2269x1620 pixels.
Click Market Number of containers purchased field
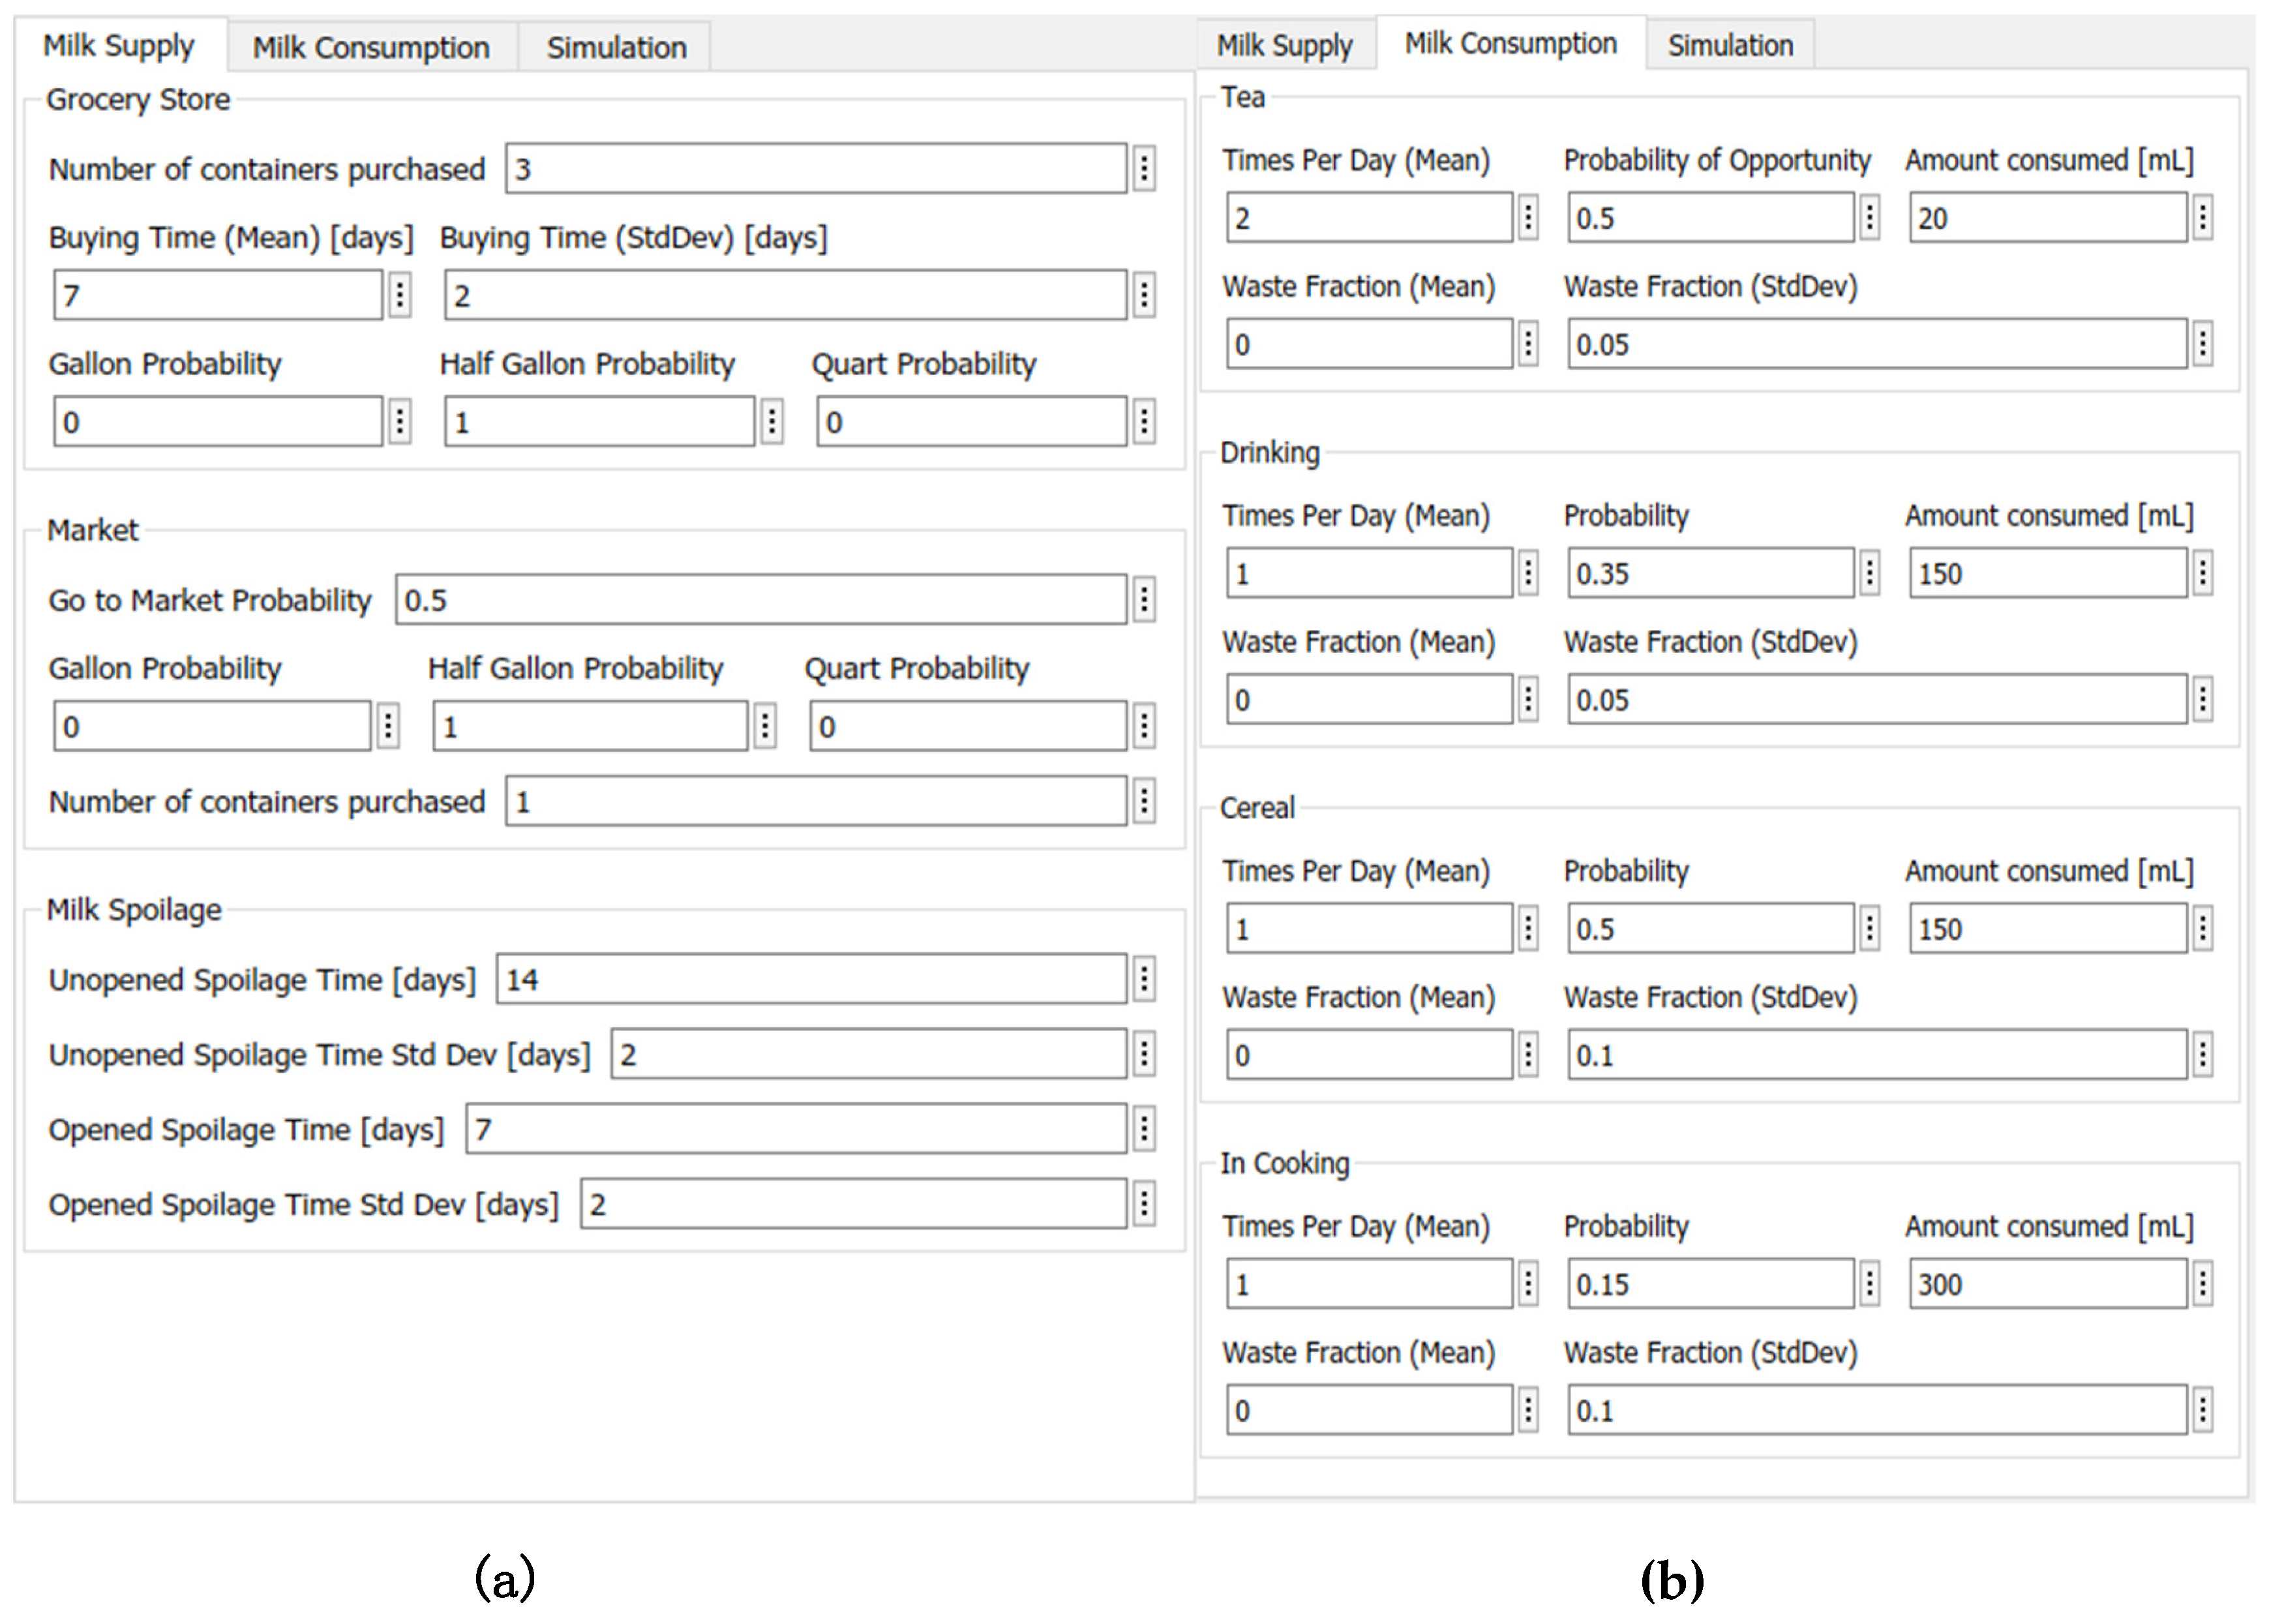pyautogui.click(x=816, y=801)
